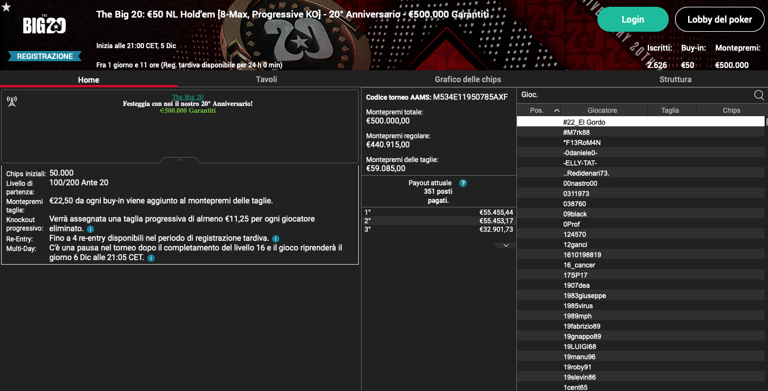Sort by Chips column header
The image size is (768, 391).
(731, 110)
